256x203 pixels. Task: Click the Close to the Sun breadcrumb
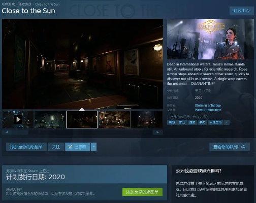[47, 4]
